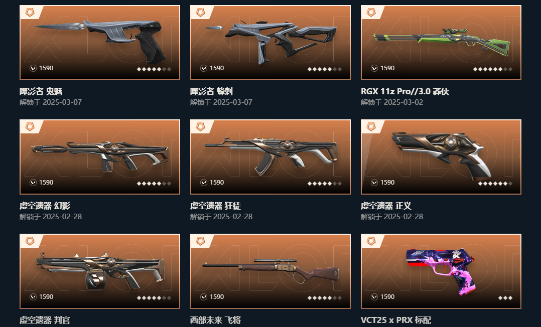Click the tier badge on 噬影者 鬼魅 card
Viewport: 541px width, 327px height.
30,13
